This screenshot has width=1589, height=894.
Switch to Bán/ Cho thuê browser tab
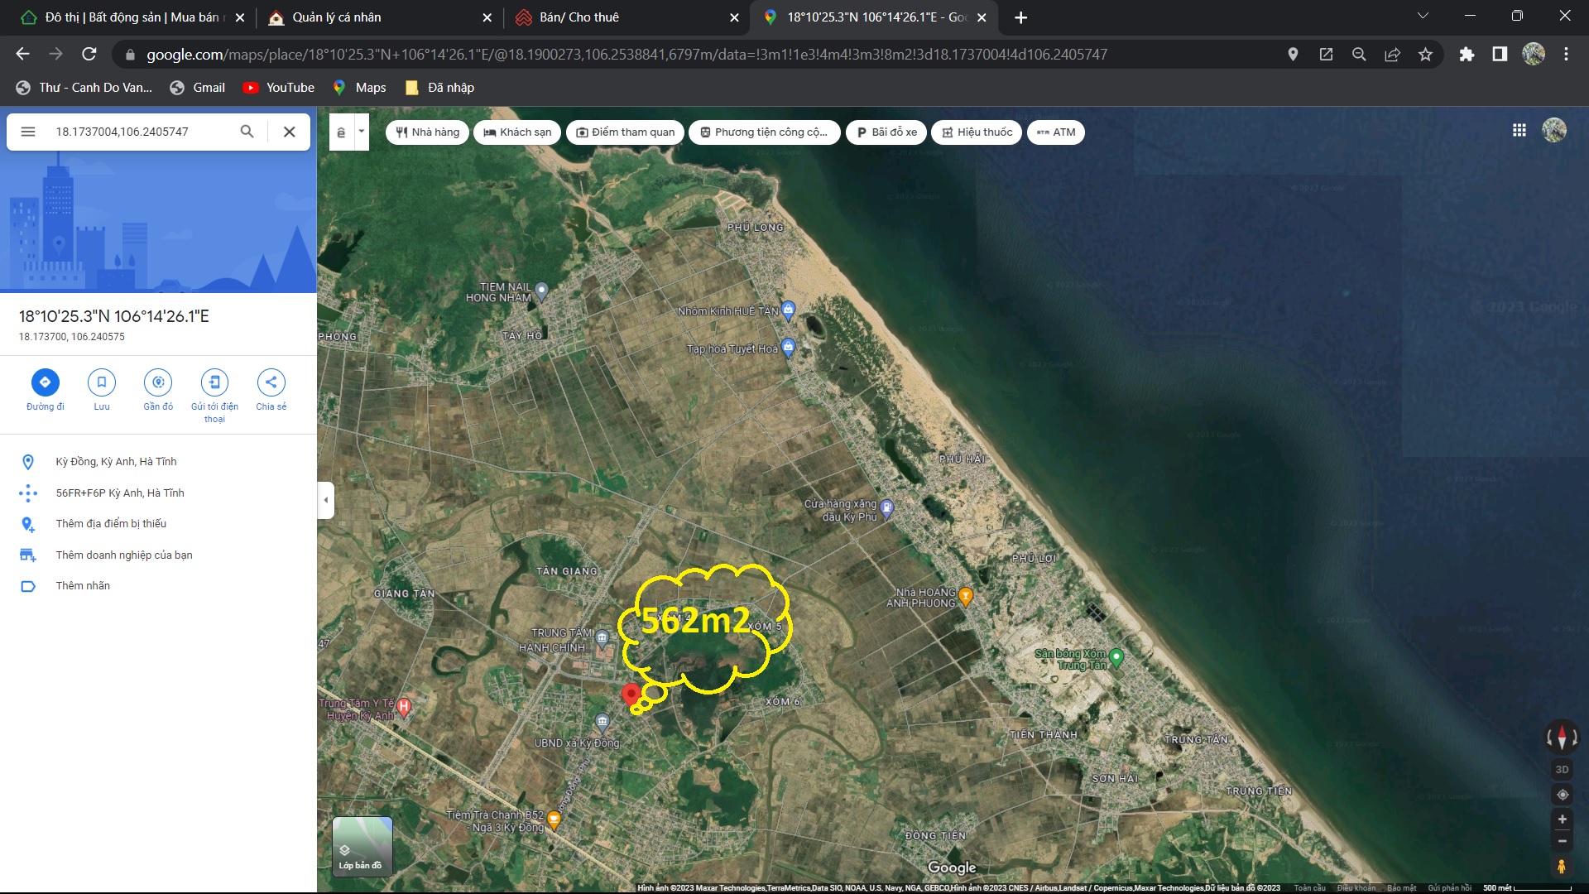tap(579, 17)
